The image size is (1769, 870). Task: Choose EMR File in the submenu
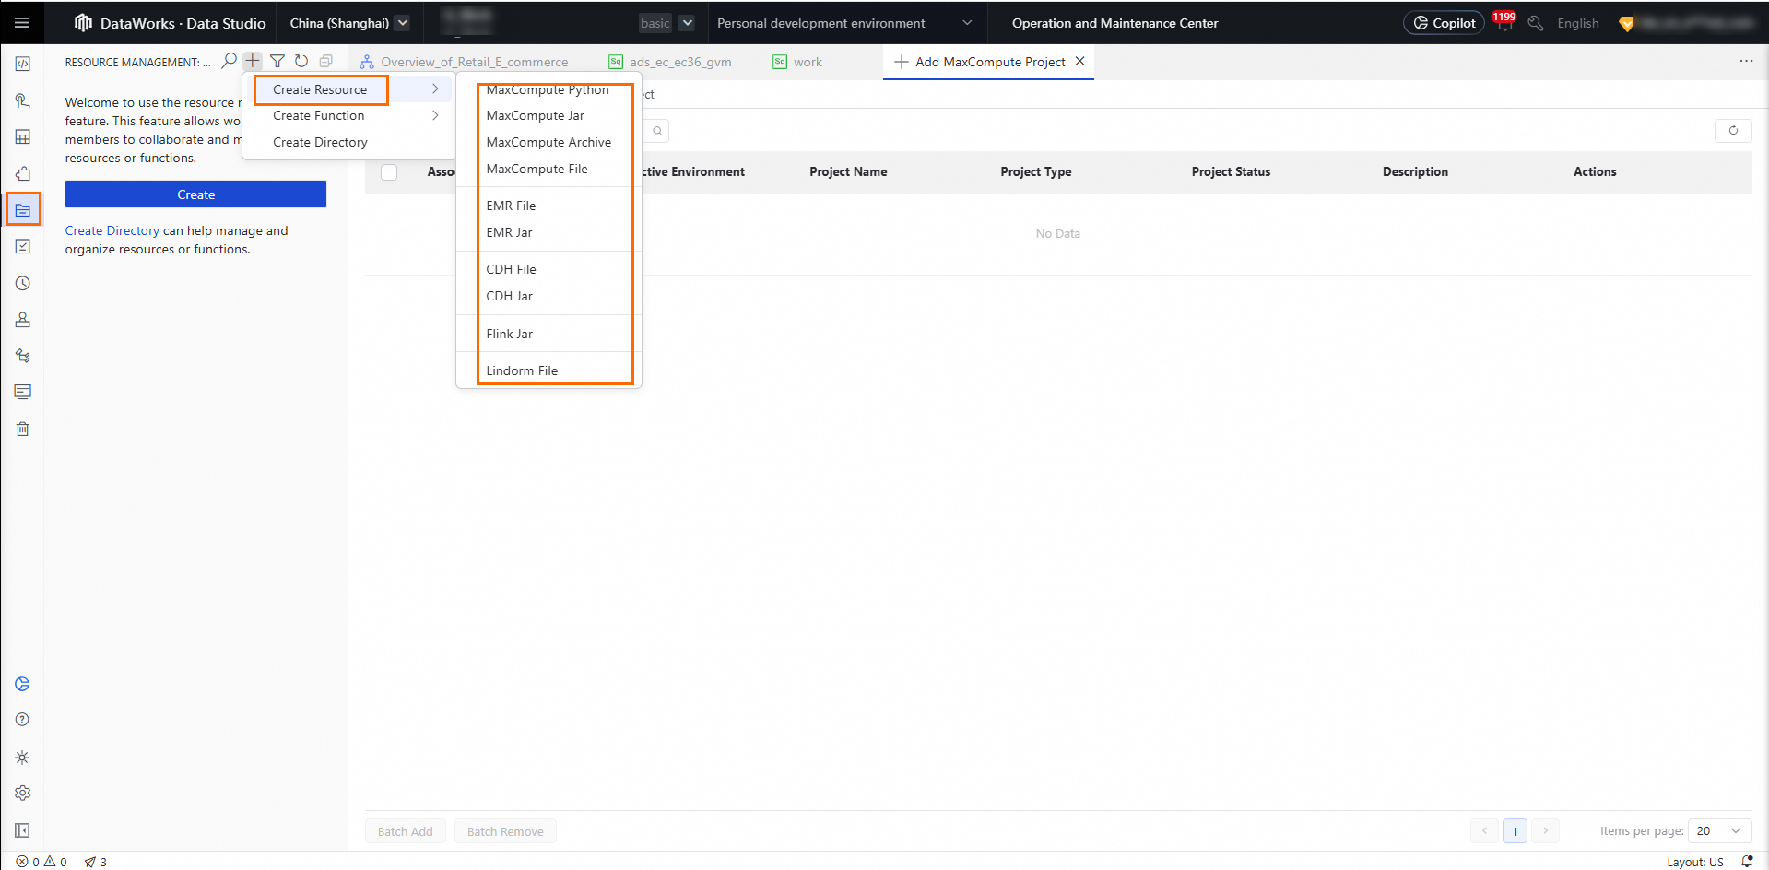coord(511,206)
